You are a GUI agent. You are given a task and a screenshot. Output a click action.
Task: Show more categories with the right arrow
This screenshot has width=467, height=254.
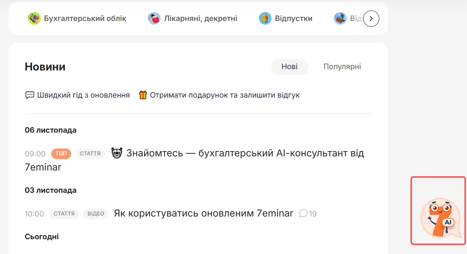click(371, 19)
